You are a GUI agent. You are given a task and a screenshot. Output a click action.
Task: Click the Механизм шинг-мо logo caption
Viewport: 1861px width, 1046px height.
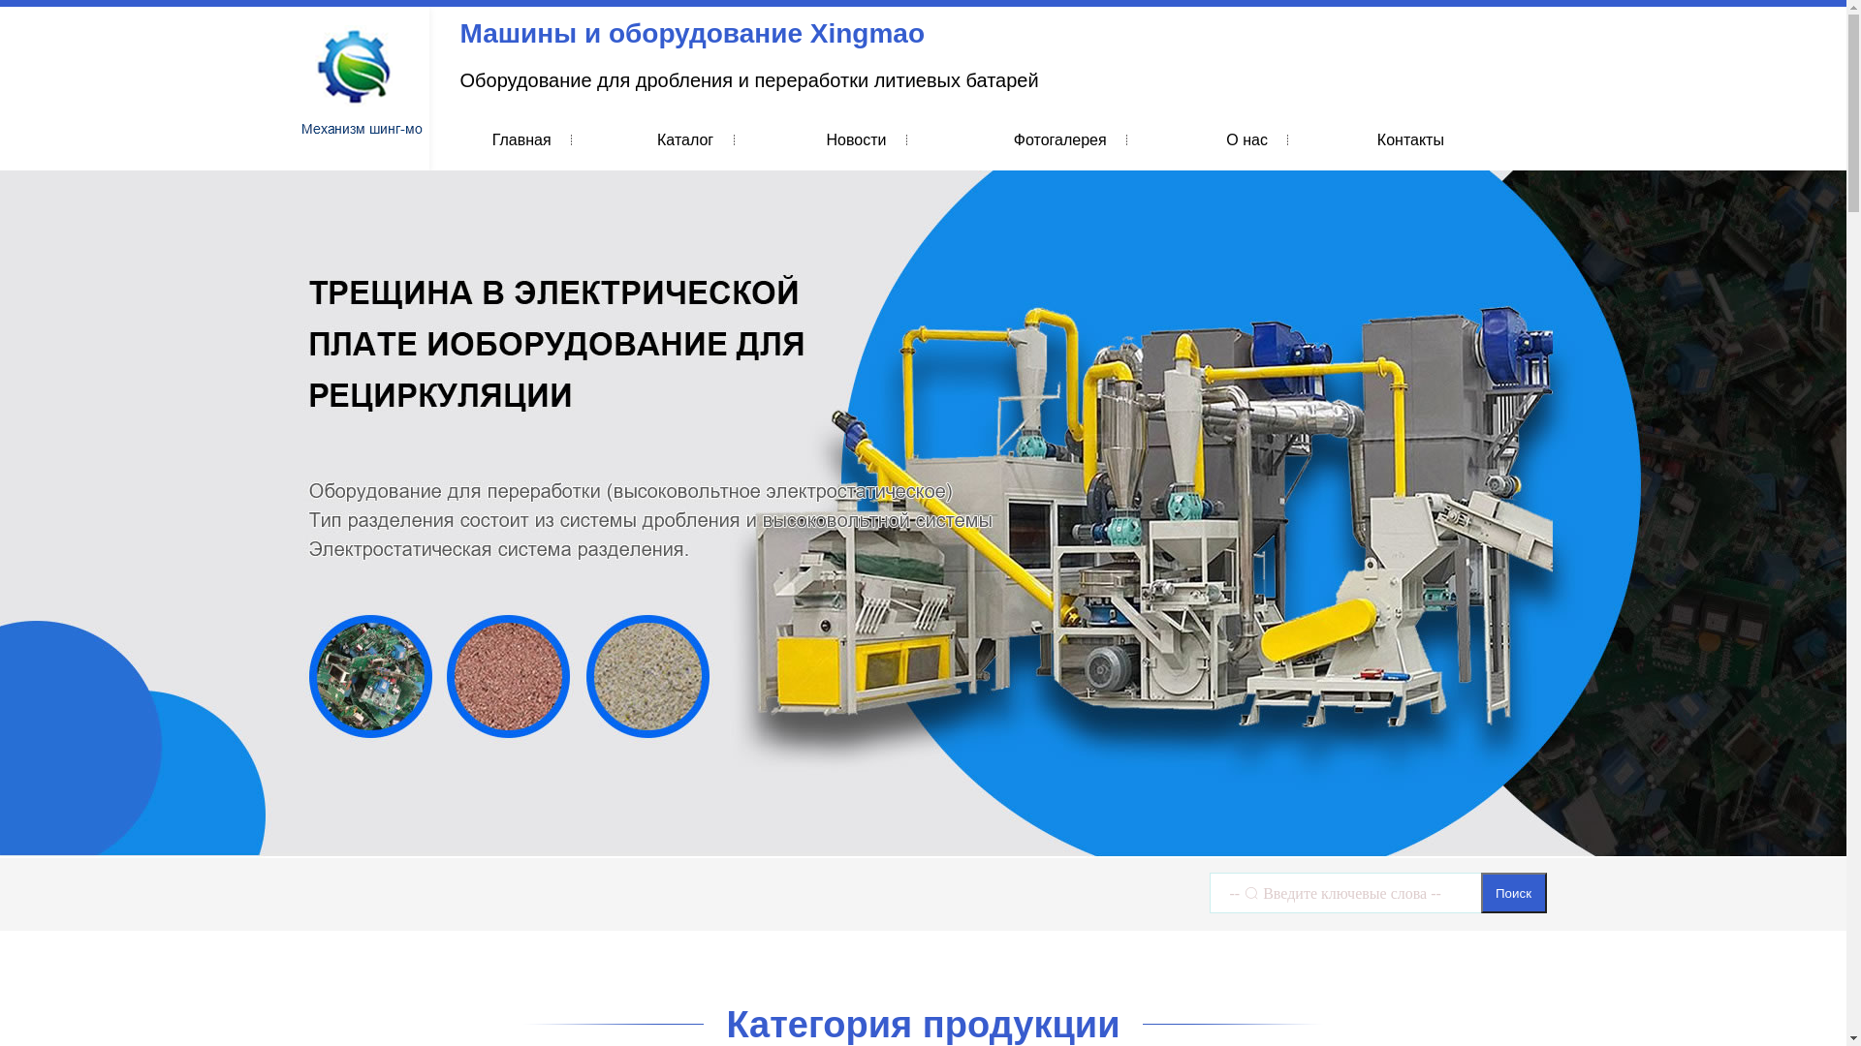(362, 129)
